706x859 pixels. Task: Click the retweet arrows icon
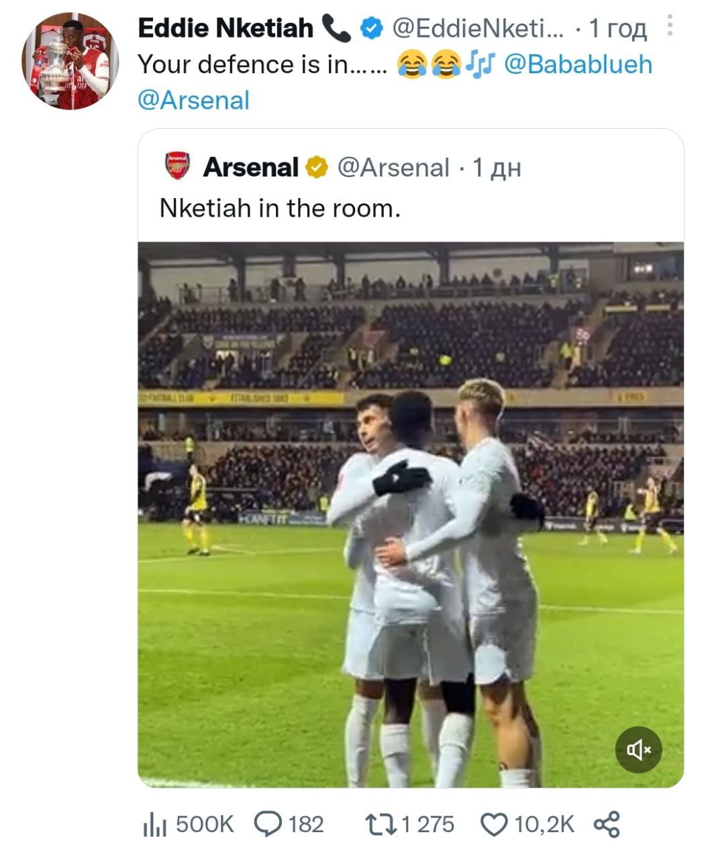[380, 824]
